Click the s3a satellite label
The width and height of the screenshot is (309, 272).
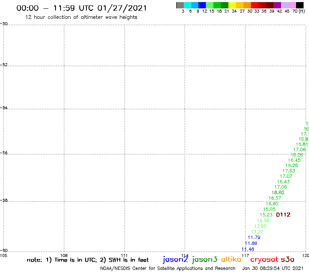click(x=288, y=259)
